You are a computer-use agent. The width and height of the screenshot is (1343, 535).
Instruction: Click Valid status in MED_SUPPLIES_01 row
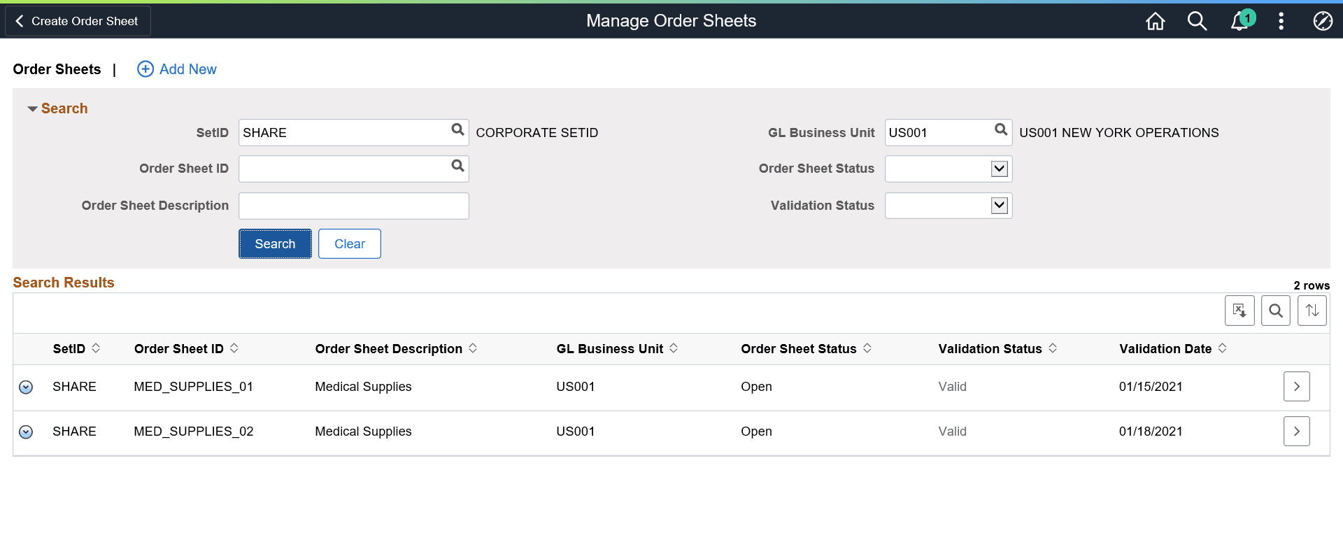[x=953, y=387]
